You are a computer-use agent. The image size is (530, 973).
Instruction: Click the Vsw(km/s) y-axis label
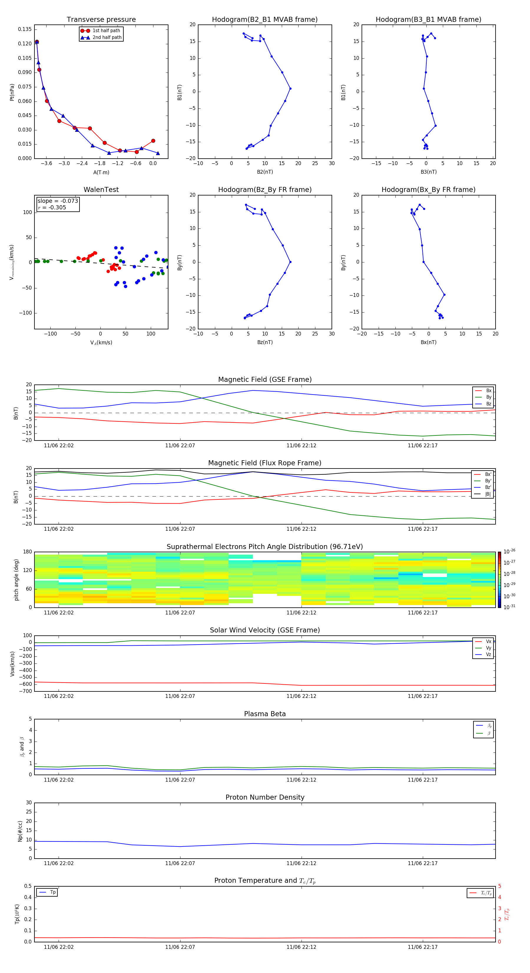pyautogui.click(x=12, y=663)
